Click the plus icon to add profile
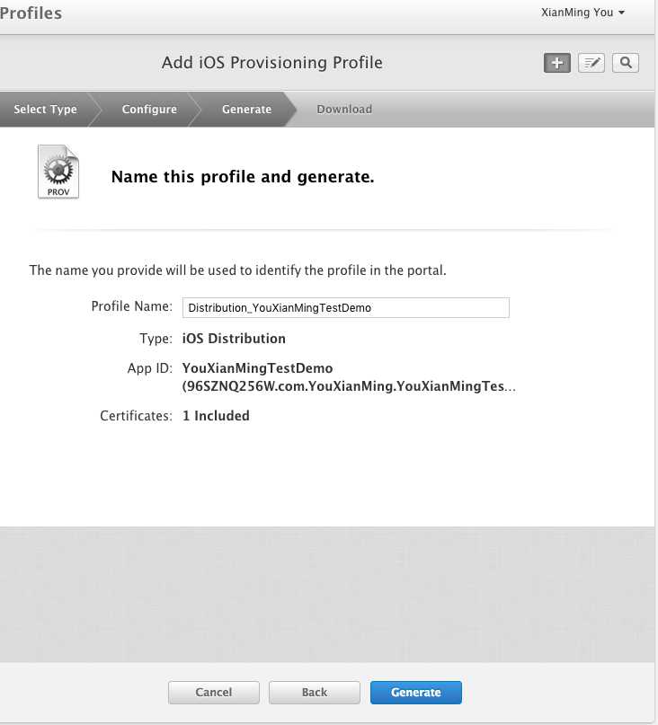 coord(557,63)
